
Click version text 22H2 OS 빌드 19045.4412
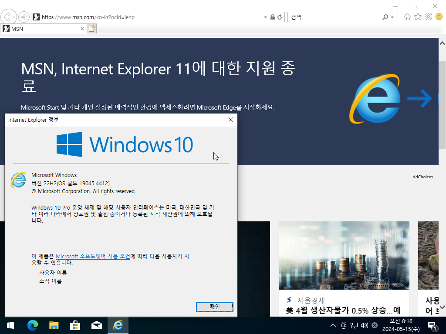tap(71, 183)
